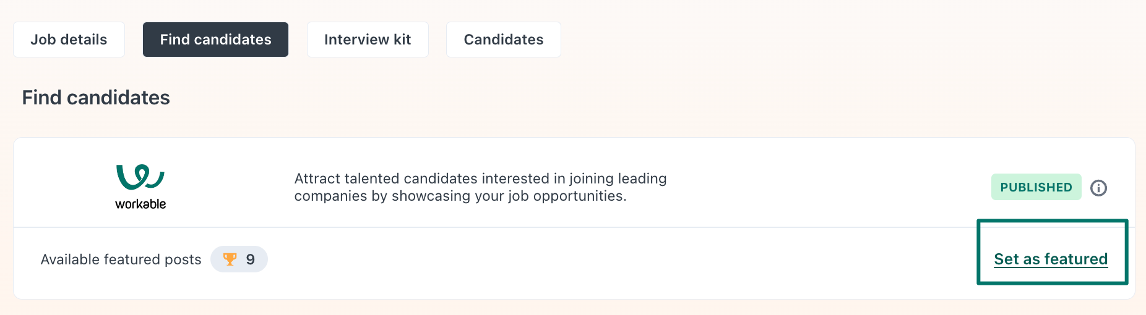The image size is (1146, 315).
Task: Click the word "candidates" in page heading
Action: tap(118, 98)
